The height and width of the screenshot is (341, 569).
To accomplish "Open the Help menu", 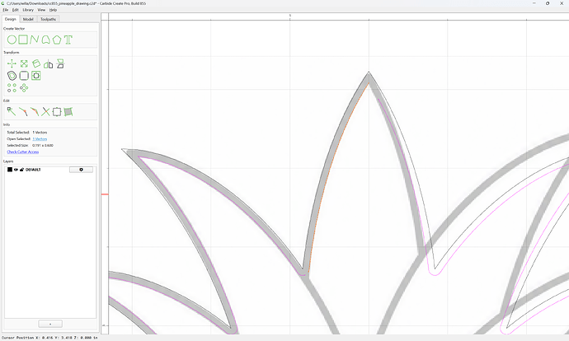I will pos(53,10).
